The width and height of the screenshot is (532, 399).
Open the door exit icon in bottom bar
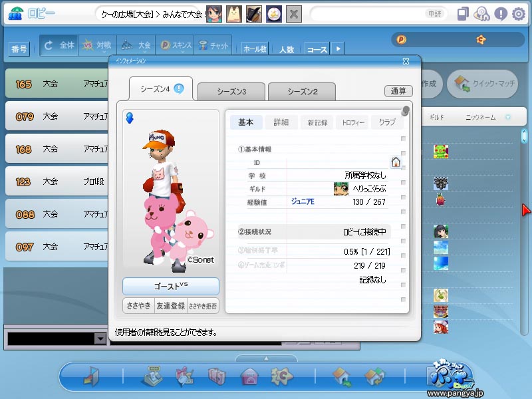pyautogui.click(x=92, y=376)
